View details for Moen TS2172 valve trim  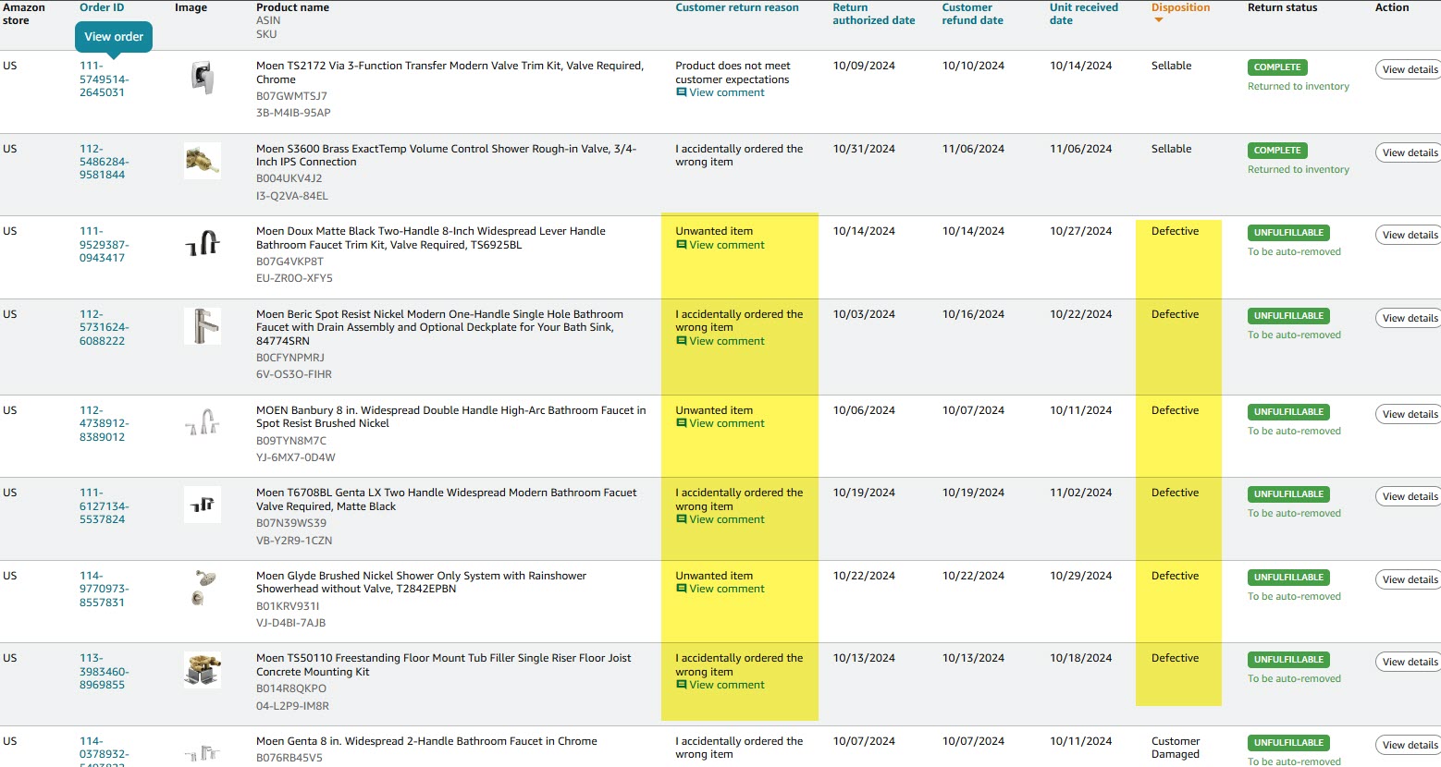(1409, 69)
